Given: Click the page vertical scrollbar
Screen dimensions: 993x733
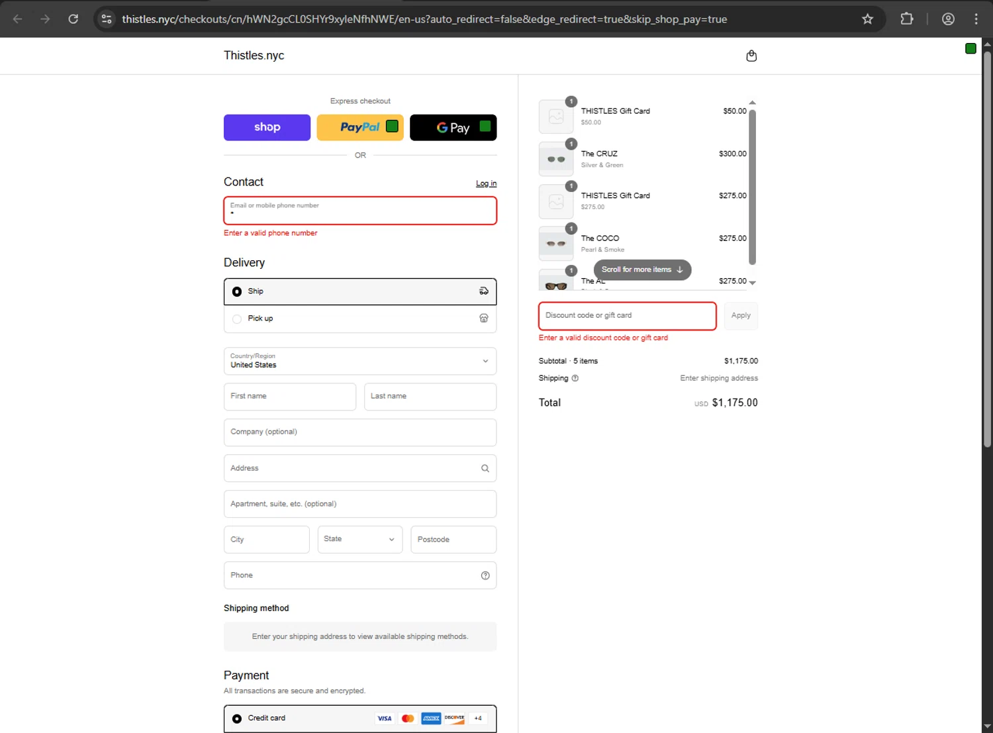Looking at the screenshot, I should click(x=987, y=248).
